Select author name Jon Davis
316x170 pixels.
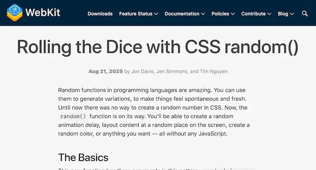pyautogui.click(x=142, y=72)
